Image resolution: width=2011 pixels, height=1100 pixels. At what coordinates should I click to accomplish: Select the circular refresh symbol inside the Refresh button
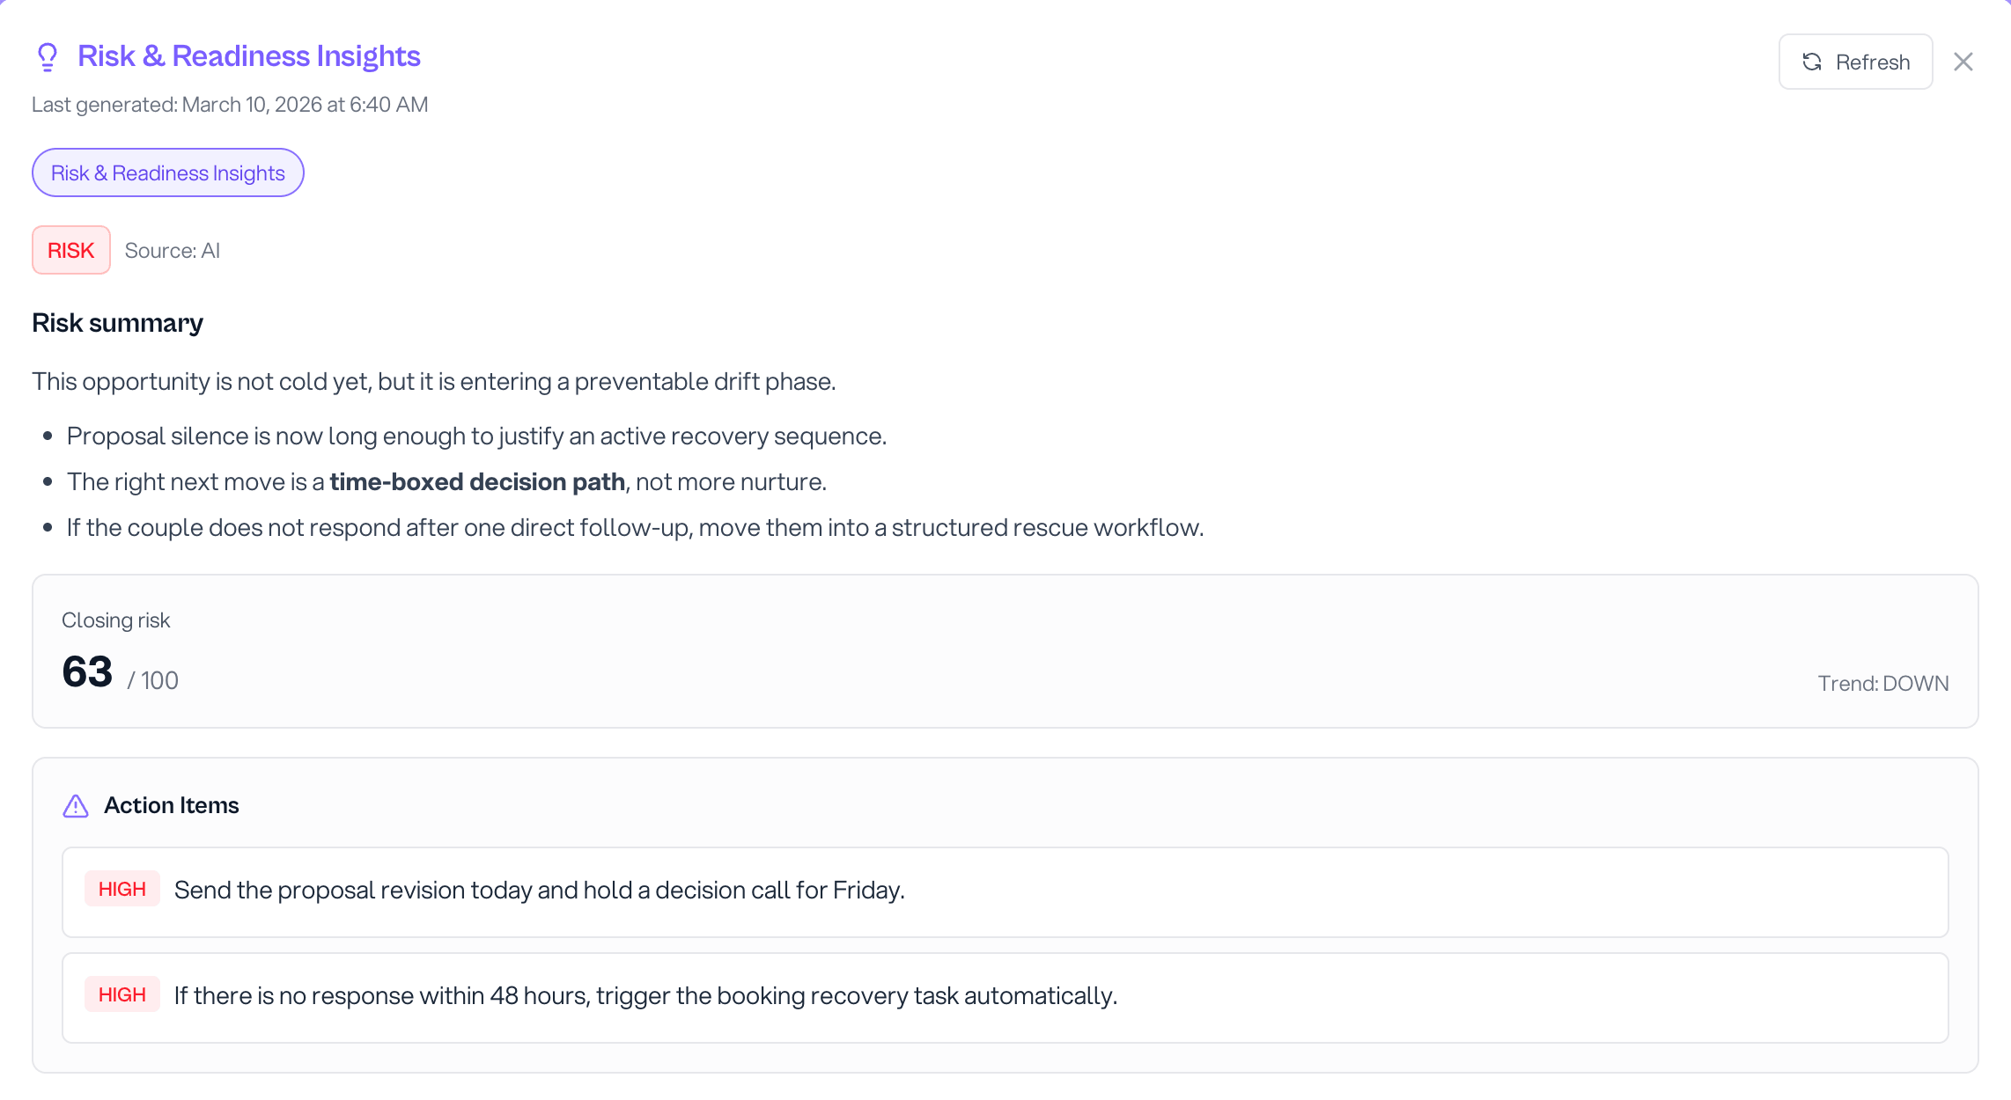[1811, 62]
